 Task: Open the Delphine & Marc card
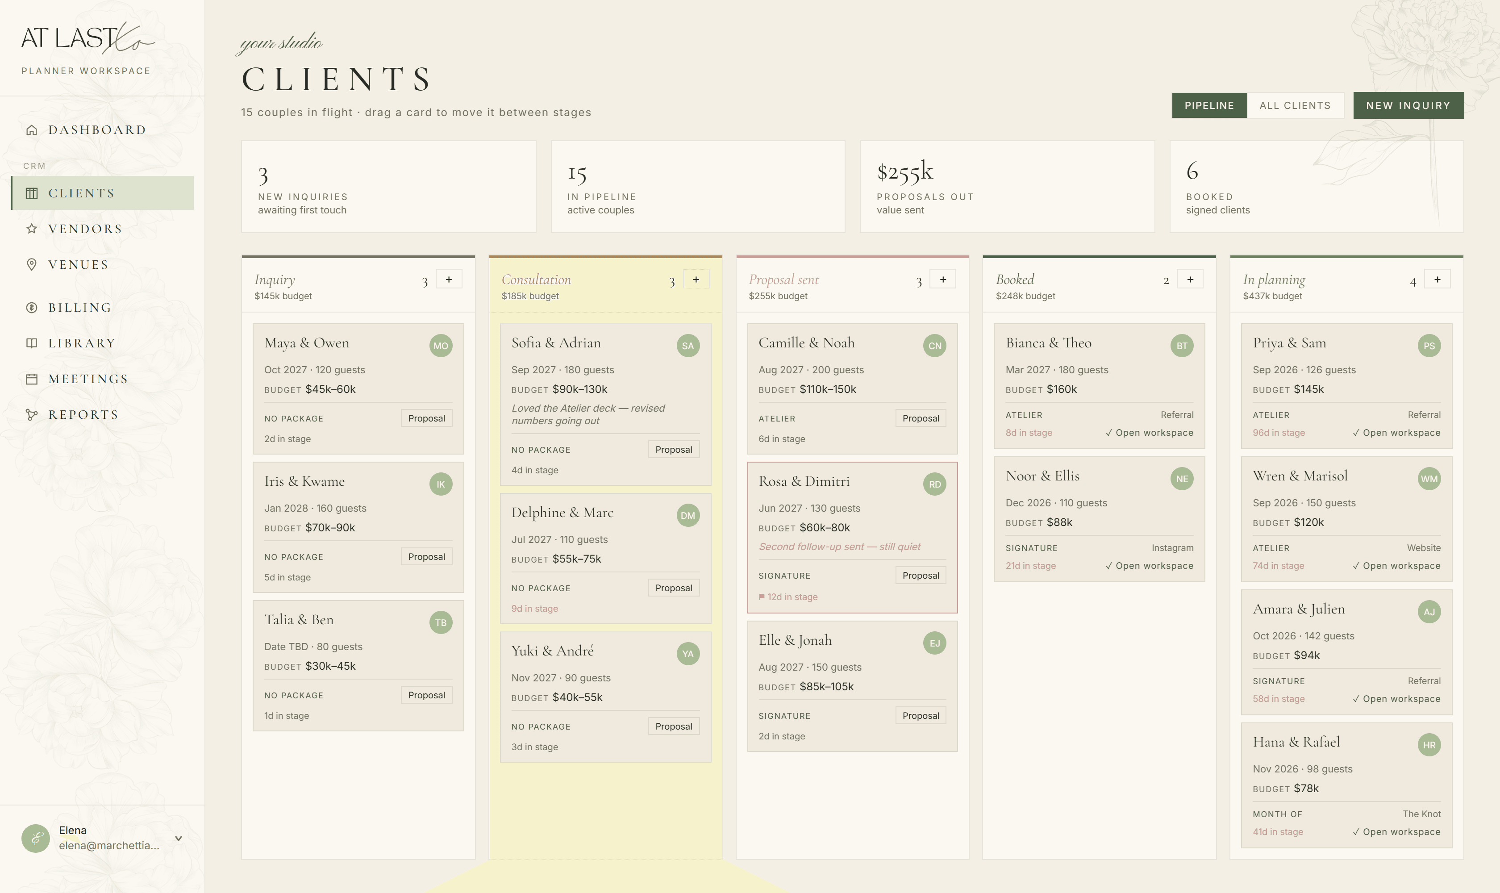tap(605, 559)
